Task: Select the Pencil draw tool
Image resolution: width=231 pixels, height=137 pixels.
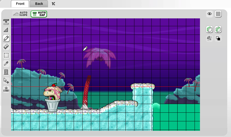Action: point(6,38)
